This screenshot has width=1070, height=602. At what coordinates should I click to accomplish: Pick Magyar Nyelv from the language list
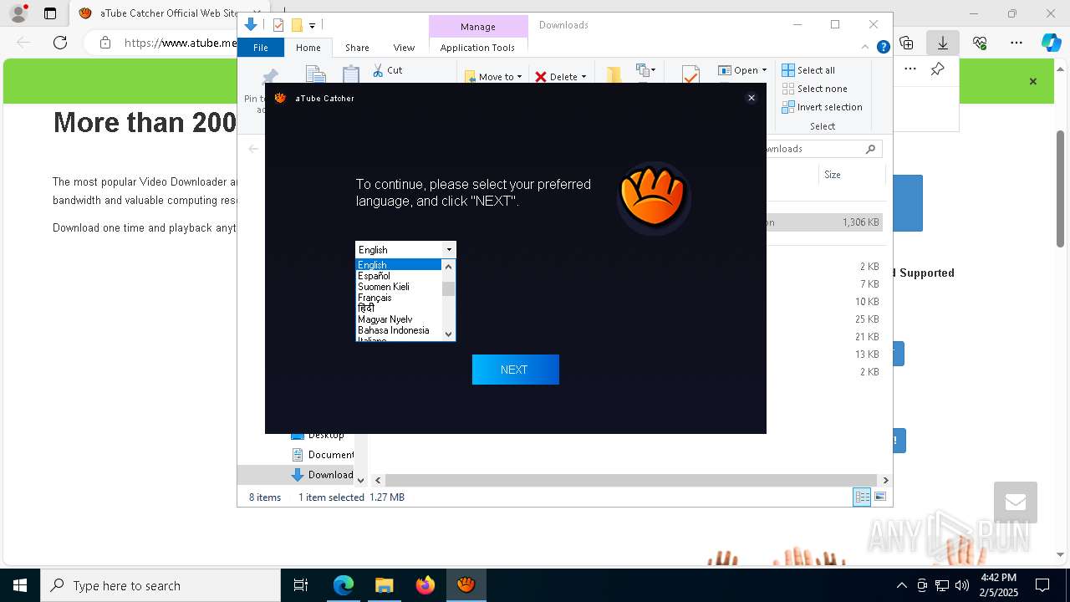(398, 319)
